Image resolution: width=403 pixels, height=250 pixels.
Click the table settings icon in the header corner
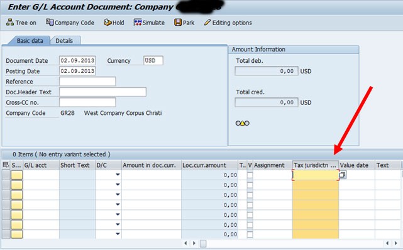(6, 165)
